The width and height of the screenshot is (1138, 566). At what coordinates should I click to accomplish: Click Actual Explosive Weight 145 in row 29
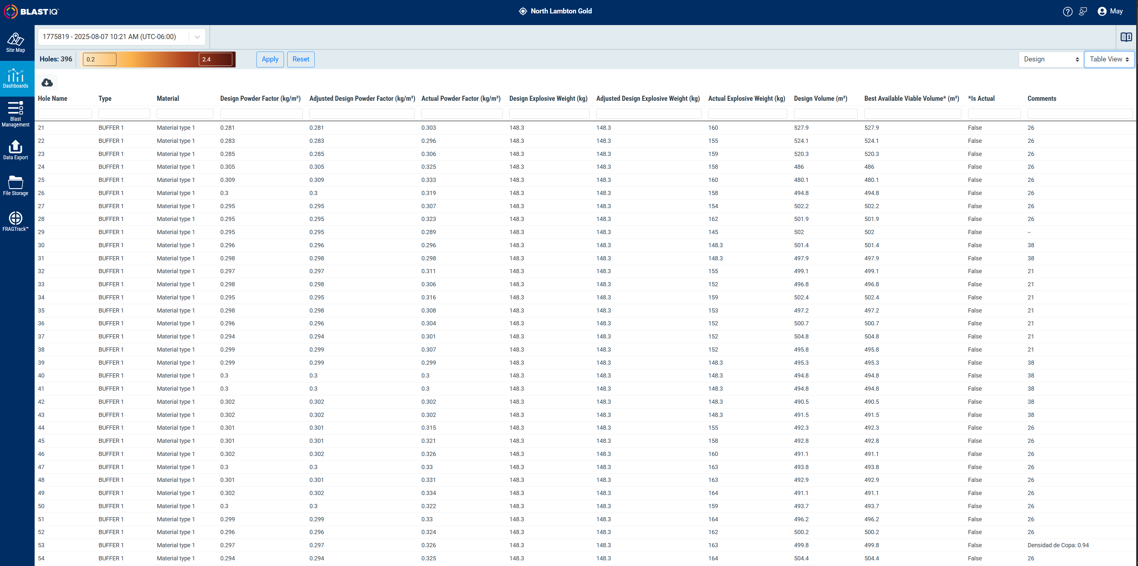(x=713, y=232)
